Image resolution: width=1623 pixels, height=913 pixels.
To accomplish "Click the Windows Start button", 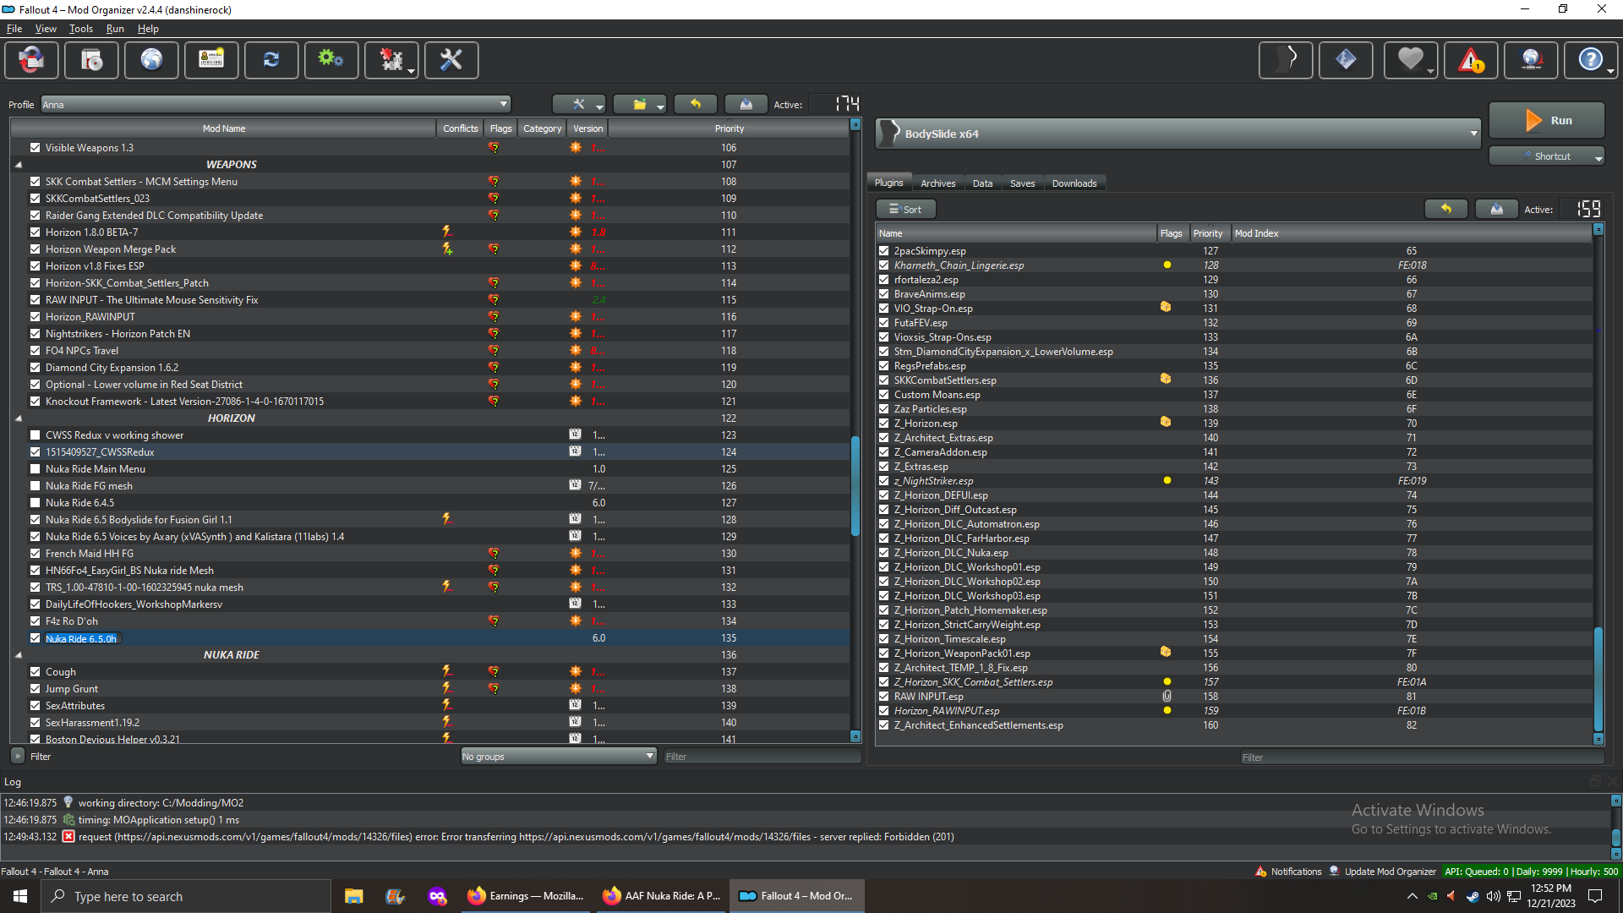I will 20,896.
